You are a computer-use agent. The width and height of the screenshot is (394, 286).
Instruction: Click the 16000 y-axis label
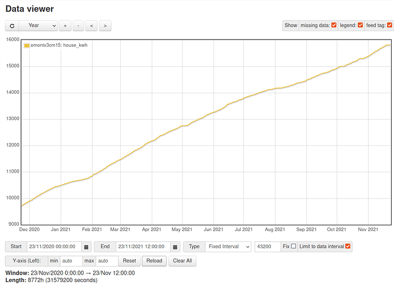13,39
